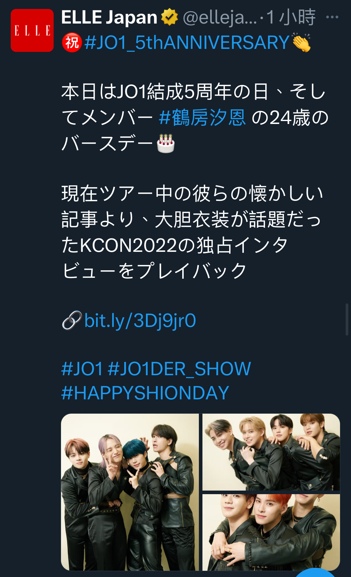View the top right group photo
This screenshot has height=577, width=351.
[x=271, y=452]
